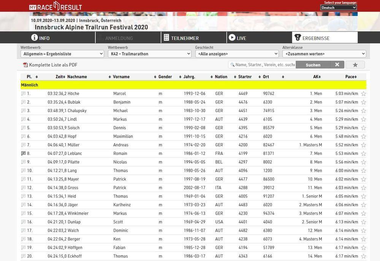Image resolution: width=380 pixels, height=261 pixels.
Task: Open the PDF icon for complete list
Action: coord(25,65)
